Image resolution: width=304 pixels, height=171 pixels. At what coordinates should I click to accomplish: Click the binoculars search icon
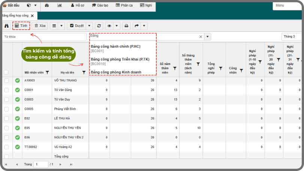pyautogui.click(x=7, y=26)
